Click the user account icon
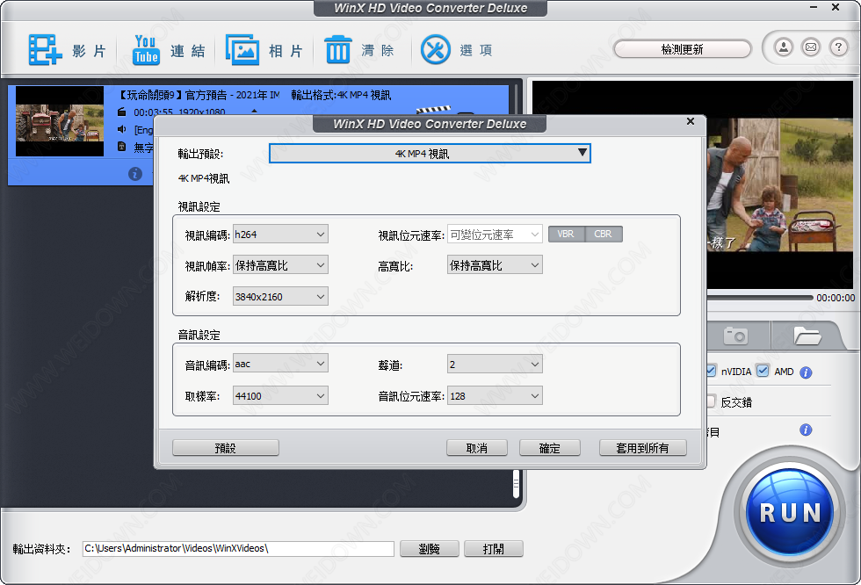 pyautogui.click(x=784, y=47)
